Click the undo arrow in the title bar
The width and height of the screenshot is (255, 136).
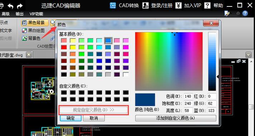pyautogui.click(x=11, y=6)
